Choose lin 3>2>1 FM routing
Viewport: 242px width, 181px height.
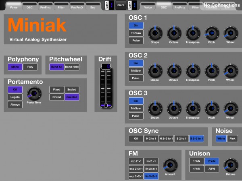point(151,176)
